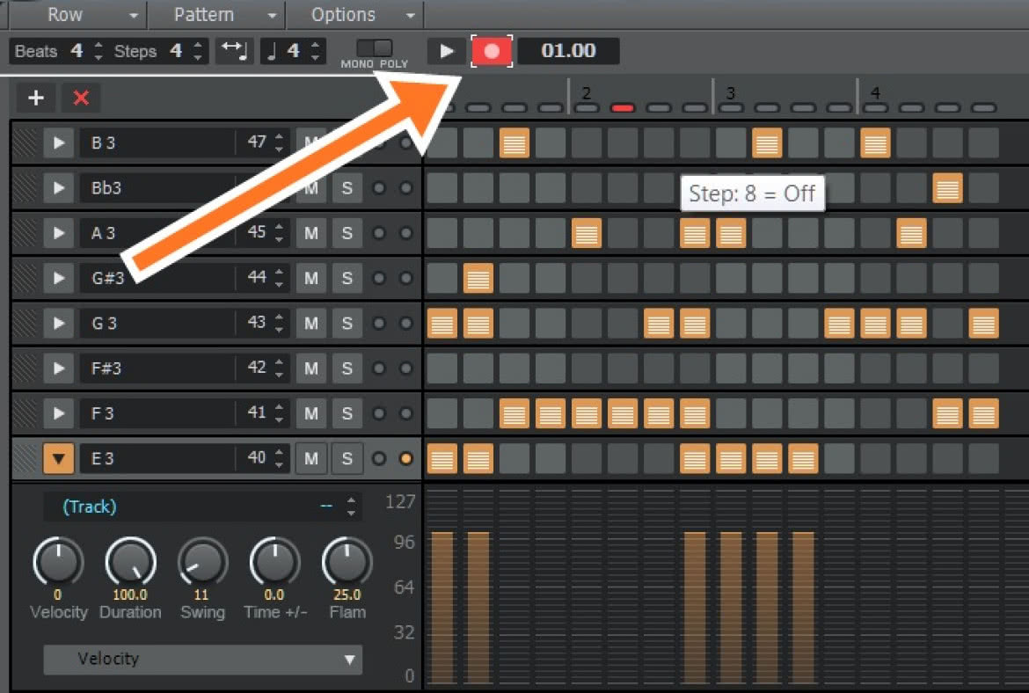Click the 01.00 position display
The width and height of the screenshot is (1029, 693).
tap(568, 50)
